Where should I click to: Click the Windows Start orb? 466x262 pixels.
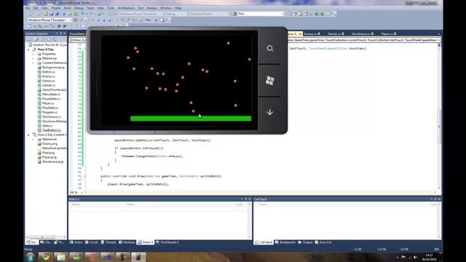tap(30, 257)
